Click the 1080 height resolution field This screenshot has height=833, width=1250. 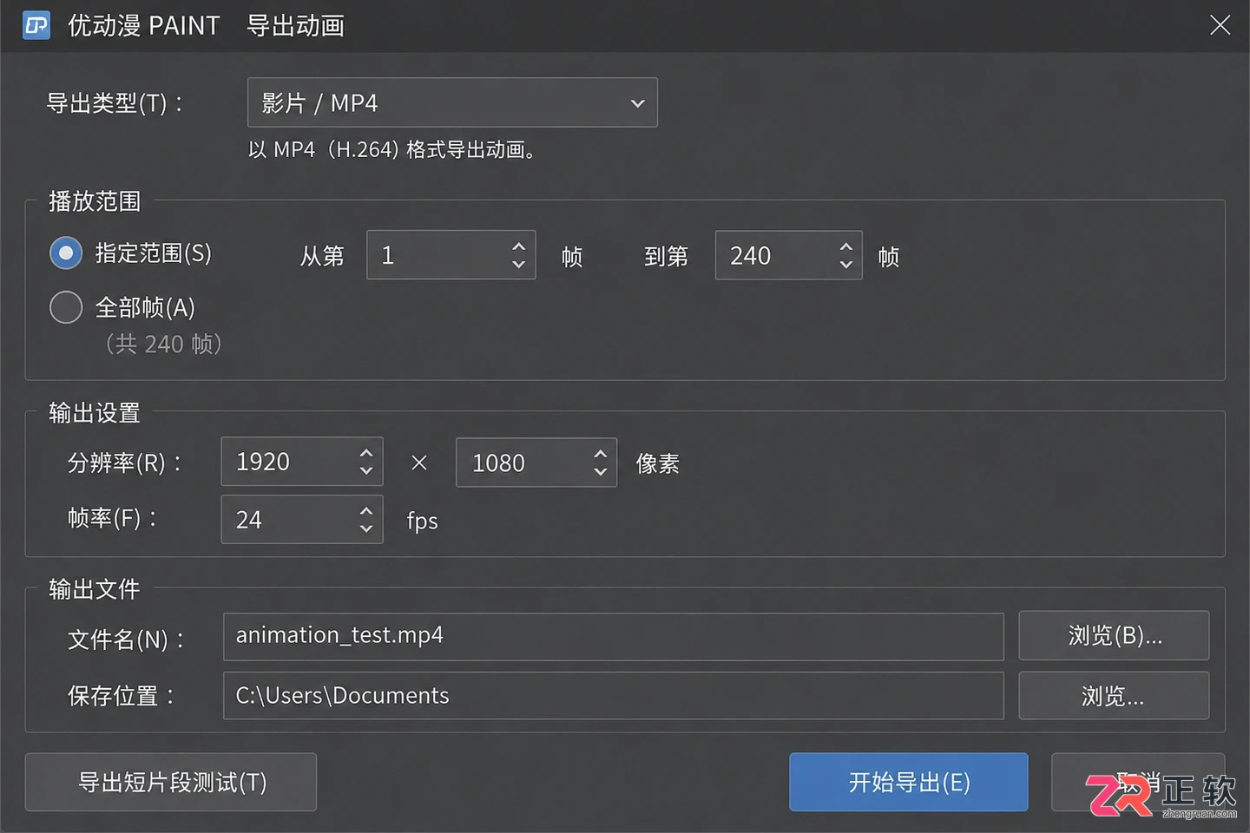point(536,462)
